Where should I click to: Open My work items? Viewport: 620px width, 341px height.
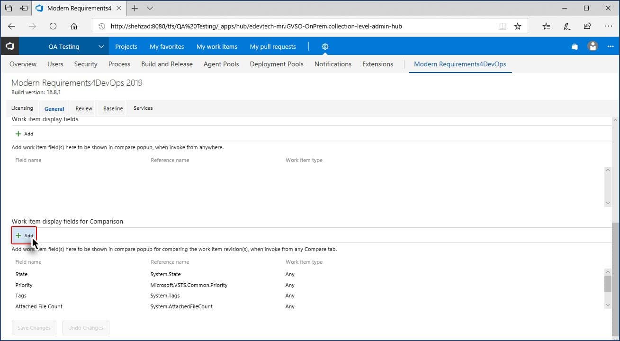[x=217, y=46]
